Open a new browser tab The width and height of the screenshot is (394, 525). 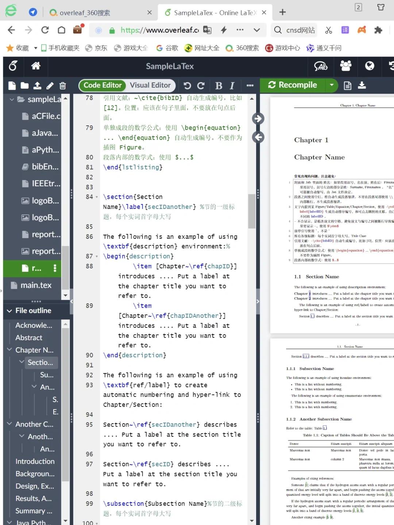click(282, 12)
